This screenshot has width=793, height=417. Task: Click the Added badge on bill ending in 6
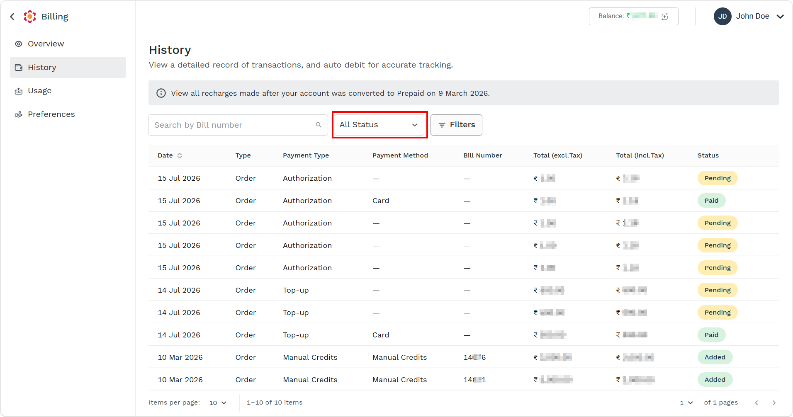(715, 357)
